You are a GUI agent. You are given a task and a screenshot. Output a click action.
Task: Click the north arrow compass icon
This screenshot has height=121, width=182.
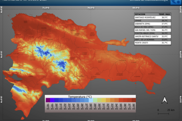(x=165, y=100)
